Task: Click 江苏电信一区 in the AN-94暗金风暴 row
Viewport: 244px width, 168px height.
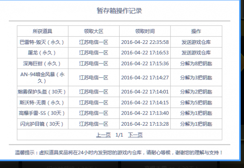Action: point(94,78)
